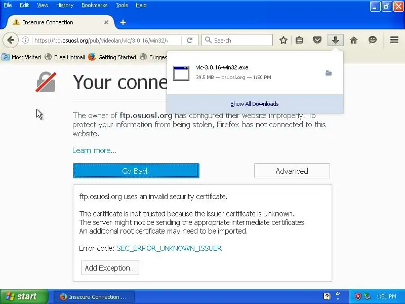Show bookmarks list icon in toolbar
This screenshot has width=405, height=304.
tap(299, 40)
